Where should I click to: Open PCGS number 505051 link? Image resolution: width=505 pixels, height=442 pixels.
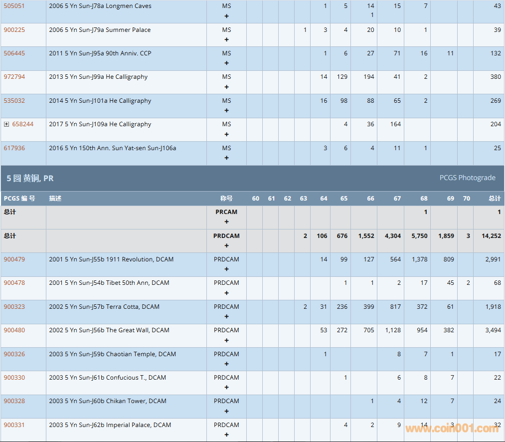[x=14, y=6]
